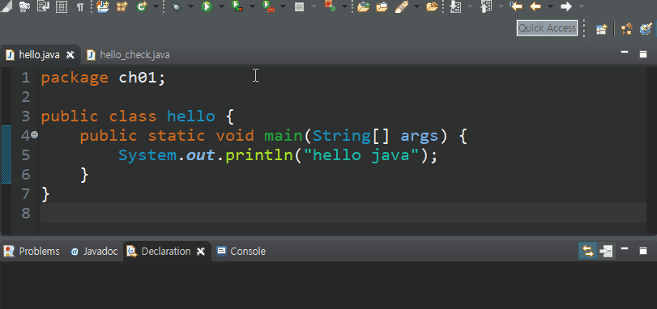This screenshot has width=657, height=309.
Task: Open the Search pen-shaped toolbar icon
Action: [x=401, y=6]
